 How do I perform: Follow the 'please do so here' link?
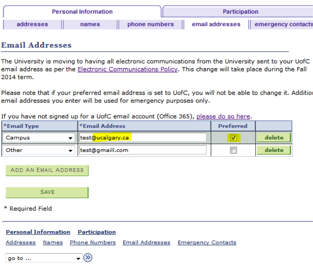point(223,116)
